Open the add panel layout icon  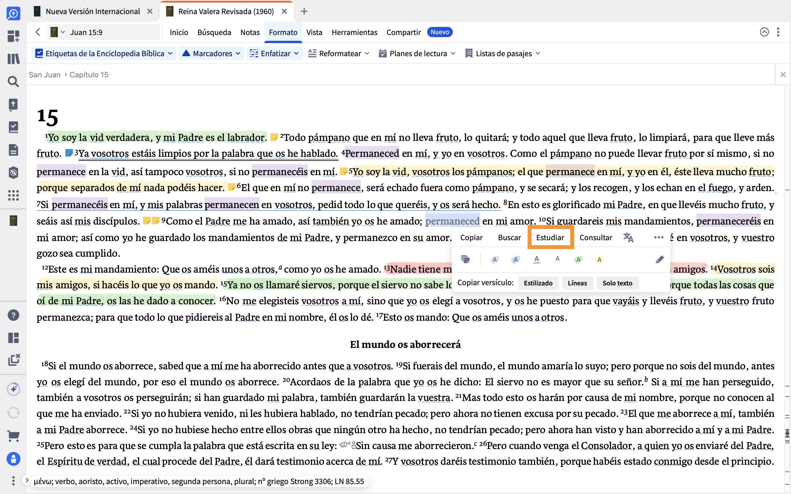[x=13, y=36]
